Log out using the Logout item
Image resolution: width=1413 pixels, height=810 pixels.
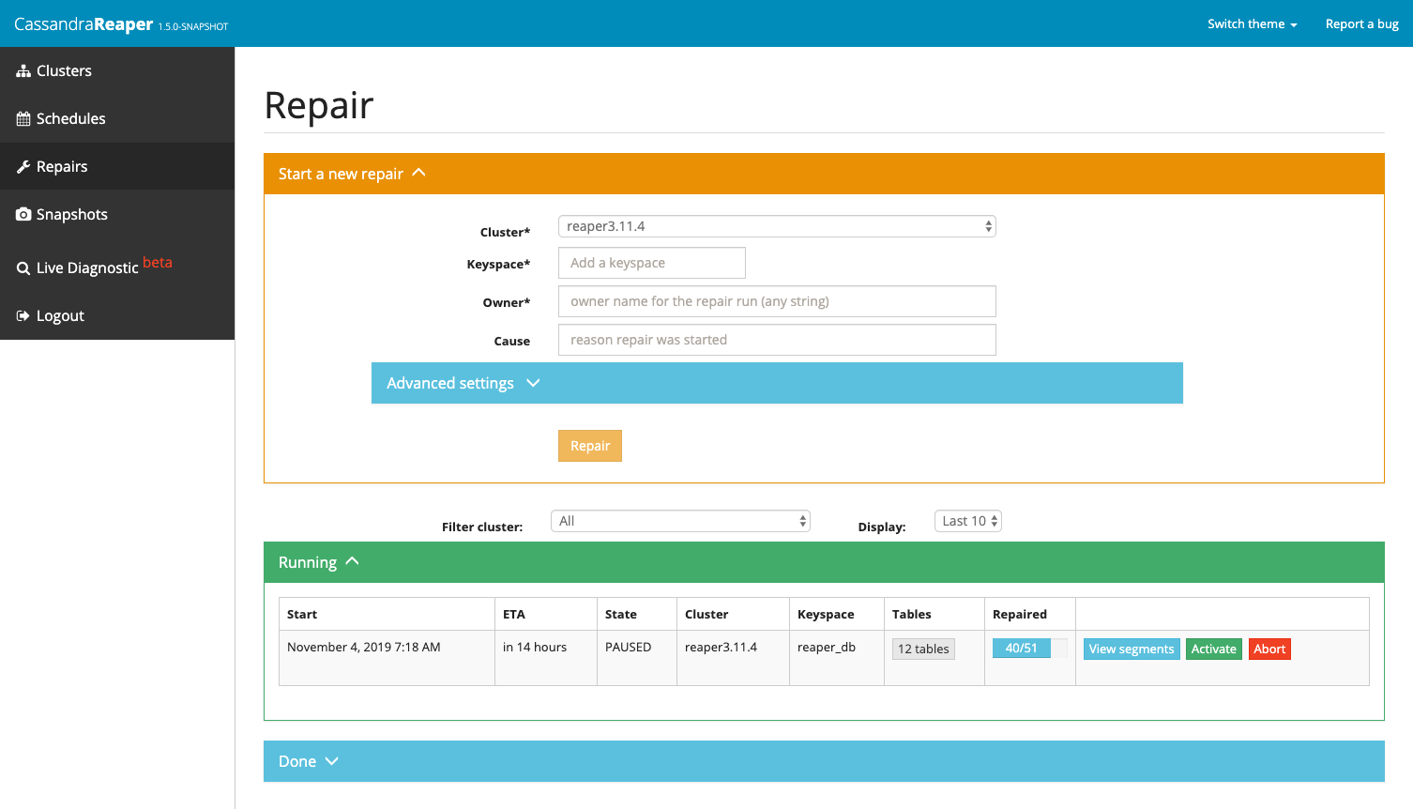(x=117, y=316)
